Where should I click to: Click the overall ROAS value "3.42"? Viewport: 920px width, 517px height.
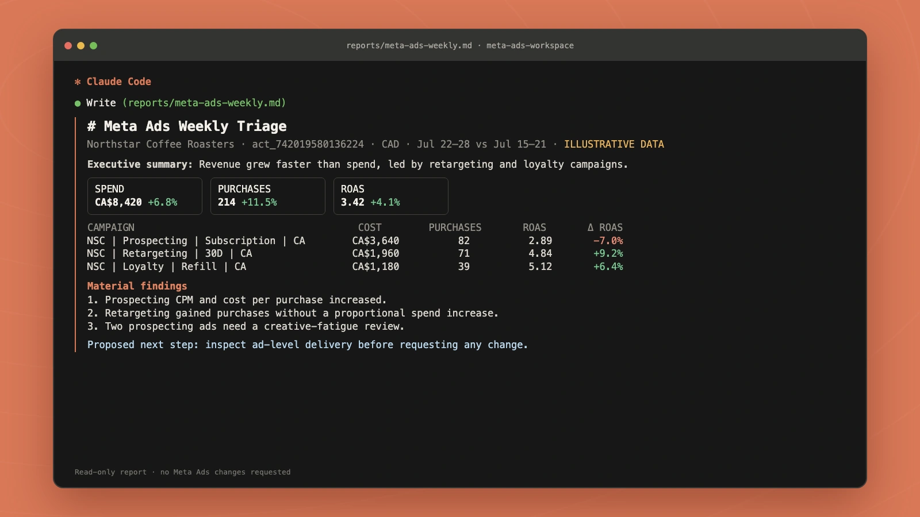[352, 202]
